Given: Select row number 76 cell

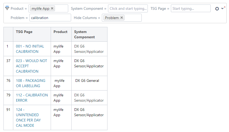Looking at the screenshot, I should [8, 83].
